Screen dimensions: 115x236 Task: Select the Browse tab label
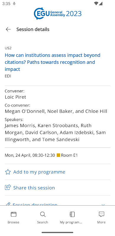click(13, 222)
